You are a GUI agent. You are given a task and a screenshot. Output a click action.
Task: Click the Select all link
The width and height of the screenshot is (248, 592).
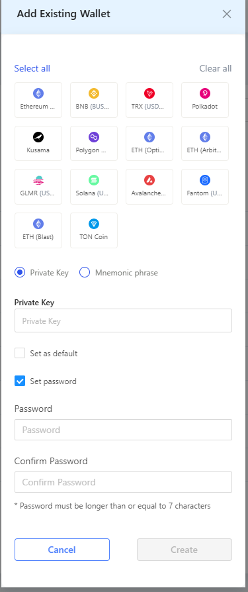tap(32, 68)
